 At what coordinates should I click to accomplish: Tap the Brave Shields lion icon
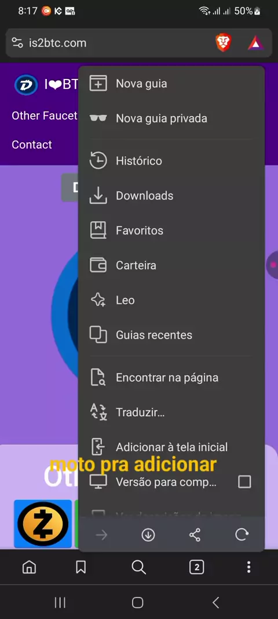(223, 42)
